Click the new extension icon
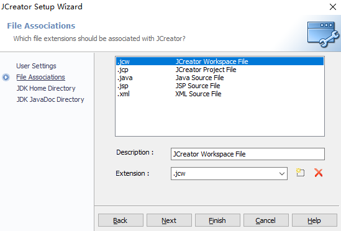 pyautogui.click(x=301, y=173)
